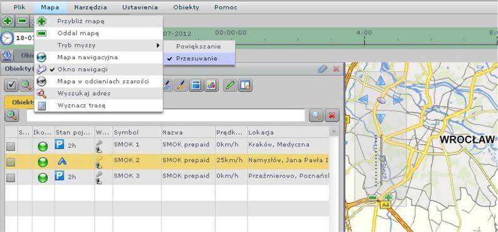Click green status ball in SMOK 3 row
This screenshot has width=498, height=232.
pyautogui.click(x=43, y=178)
